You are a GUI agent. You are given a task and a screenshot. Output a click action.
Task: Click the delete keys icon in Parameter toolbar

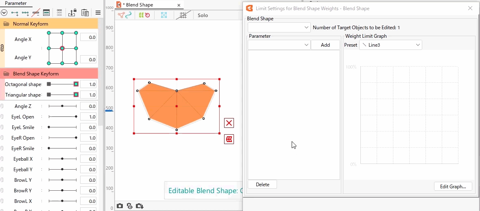[x=36, y=13]
